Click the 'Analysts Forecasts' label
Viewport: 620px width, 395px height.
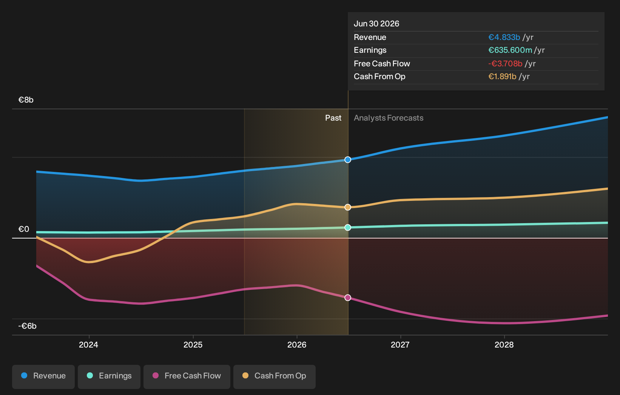click(389, 118)
